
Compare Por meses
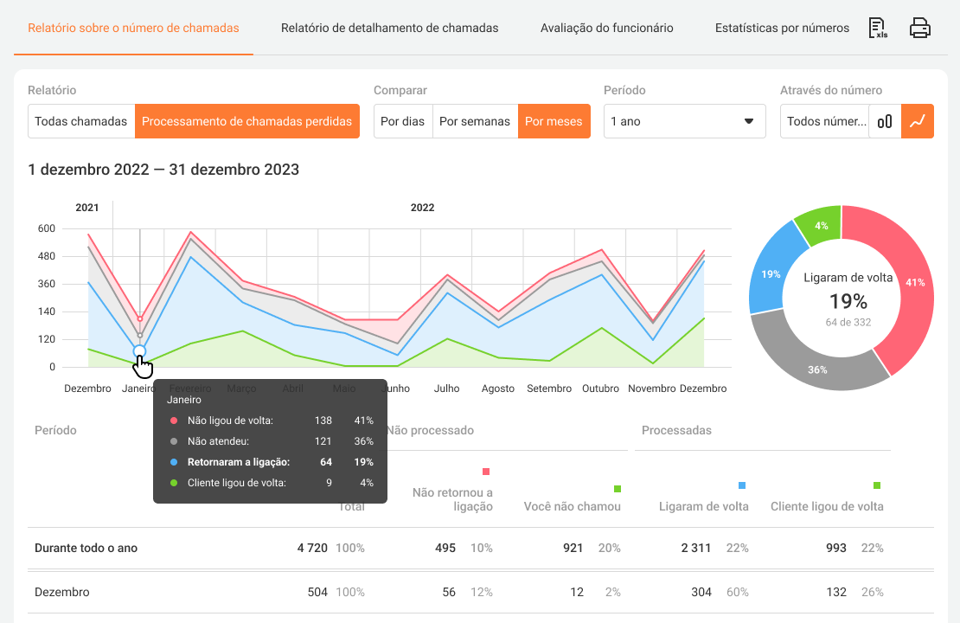(x=554, y=121)
